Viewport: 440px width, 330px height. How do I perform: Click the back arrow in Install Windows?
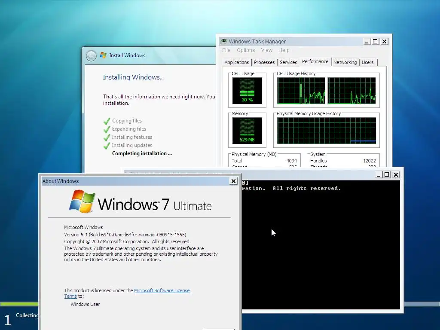point(91,56)
